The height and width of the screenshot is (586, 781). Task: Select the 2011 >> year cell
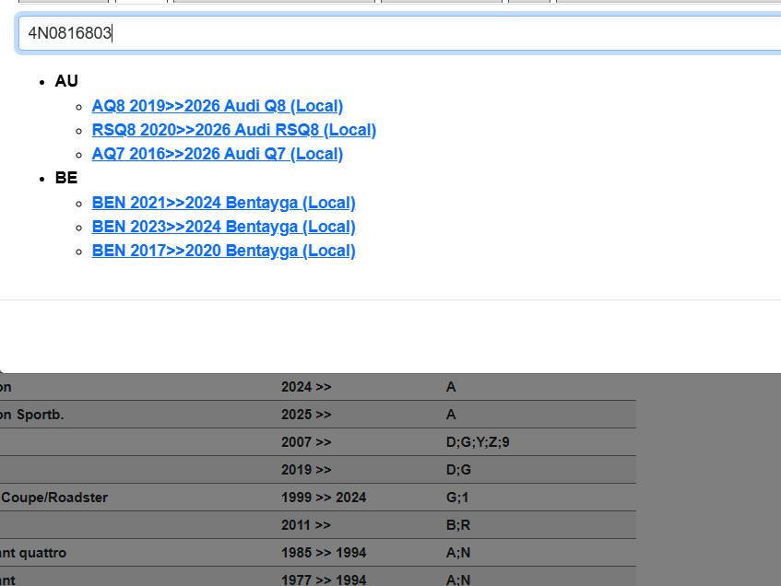pos(306,525)
